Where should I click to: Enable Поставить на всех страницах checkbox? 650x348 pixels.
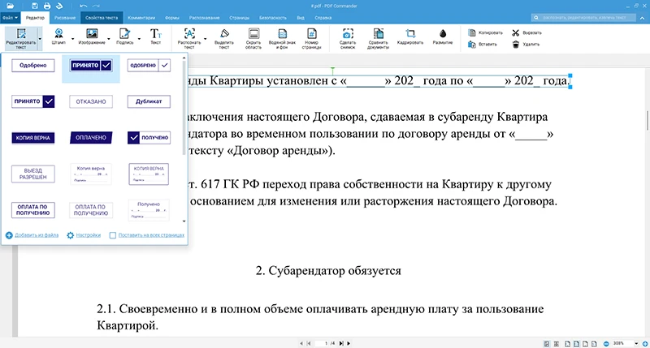[x=112, y=235]
